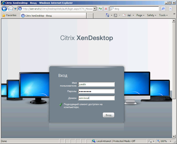
Task: Click the Вход login button
Action: pyautogui.click(x=108, y=115)
